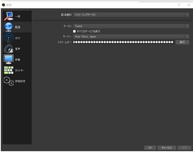Select the 映像 label in sidebar
This screenshot has width=193, height=152.
17,60
